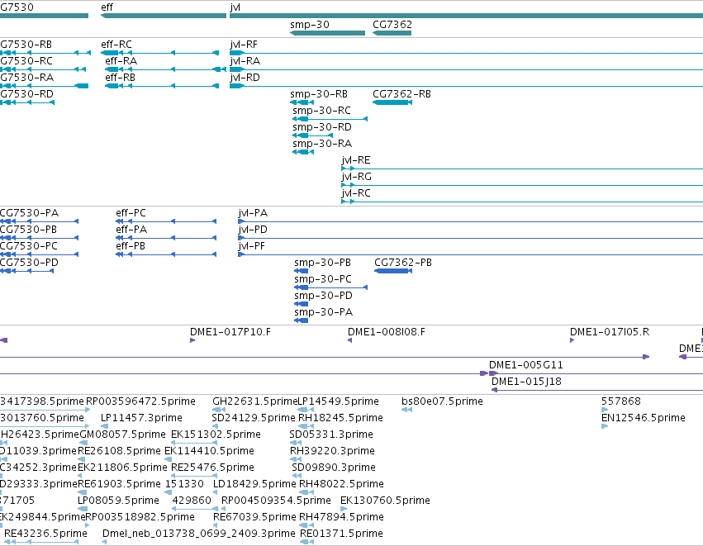This screenshot has width=703, height=546.
Task: Select transcript smp-30-RD
Action: point(312,135)
